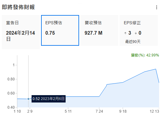Select the 宣告日 announcement date card
The width and height of the screenshot is (164, 116).
pos(21,32)
